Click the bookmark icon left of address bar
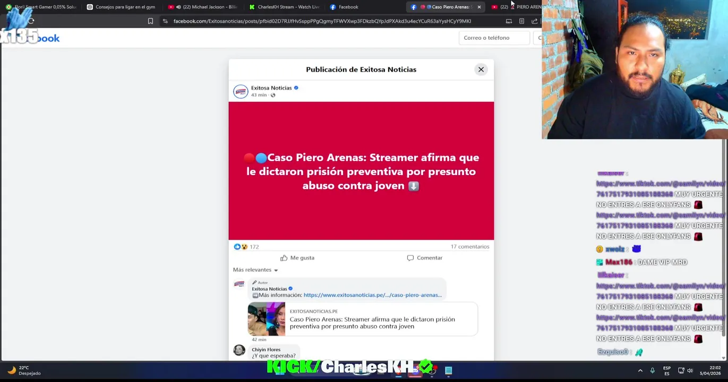Viewport: 728px width, 382px height. click(x=150, y=21)
